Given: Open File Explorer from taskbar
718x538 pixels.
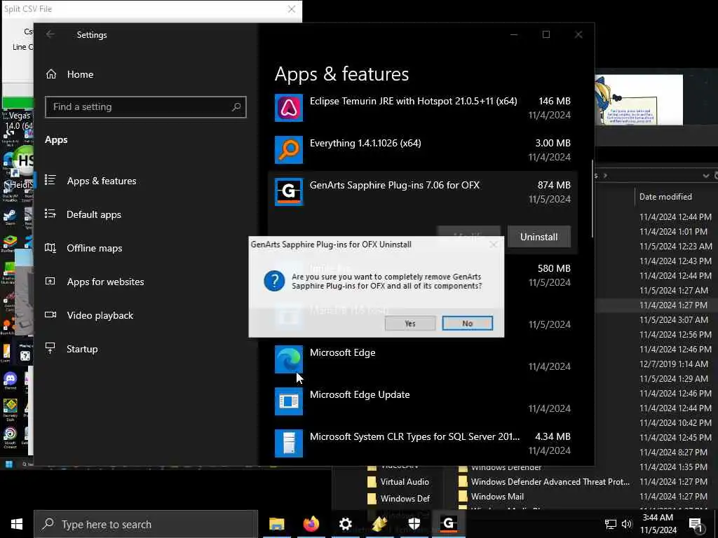Looking at the screenshot, I should coord(276,524).
